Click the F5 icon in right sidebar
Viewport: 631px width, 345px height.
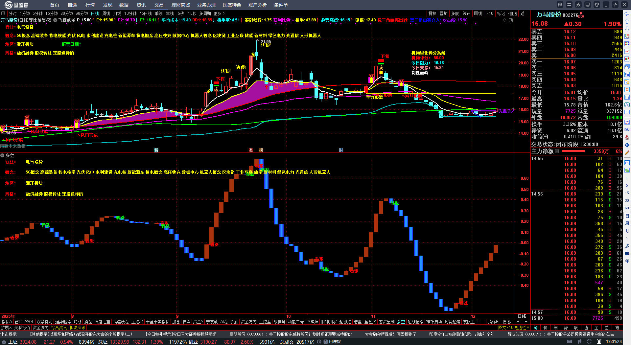627,163
